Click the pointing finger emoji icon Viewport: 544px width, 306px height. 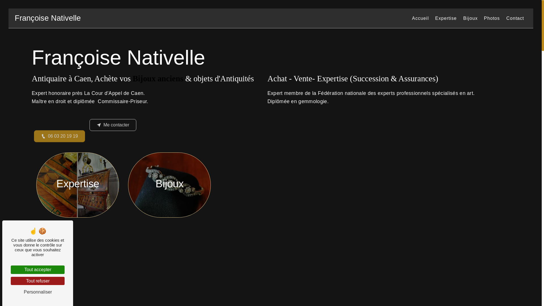33,231
